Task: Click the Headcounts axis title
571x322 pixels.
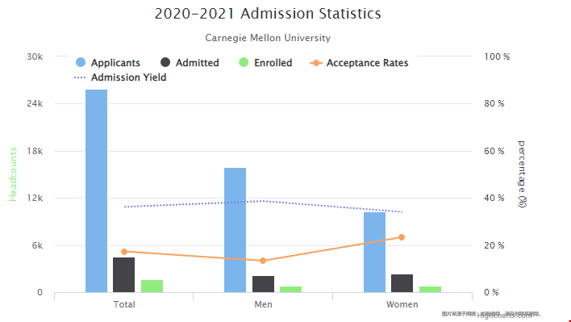Action: coord(13,174)
